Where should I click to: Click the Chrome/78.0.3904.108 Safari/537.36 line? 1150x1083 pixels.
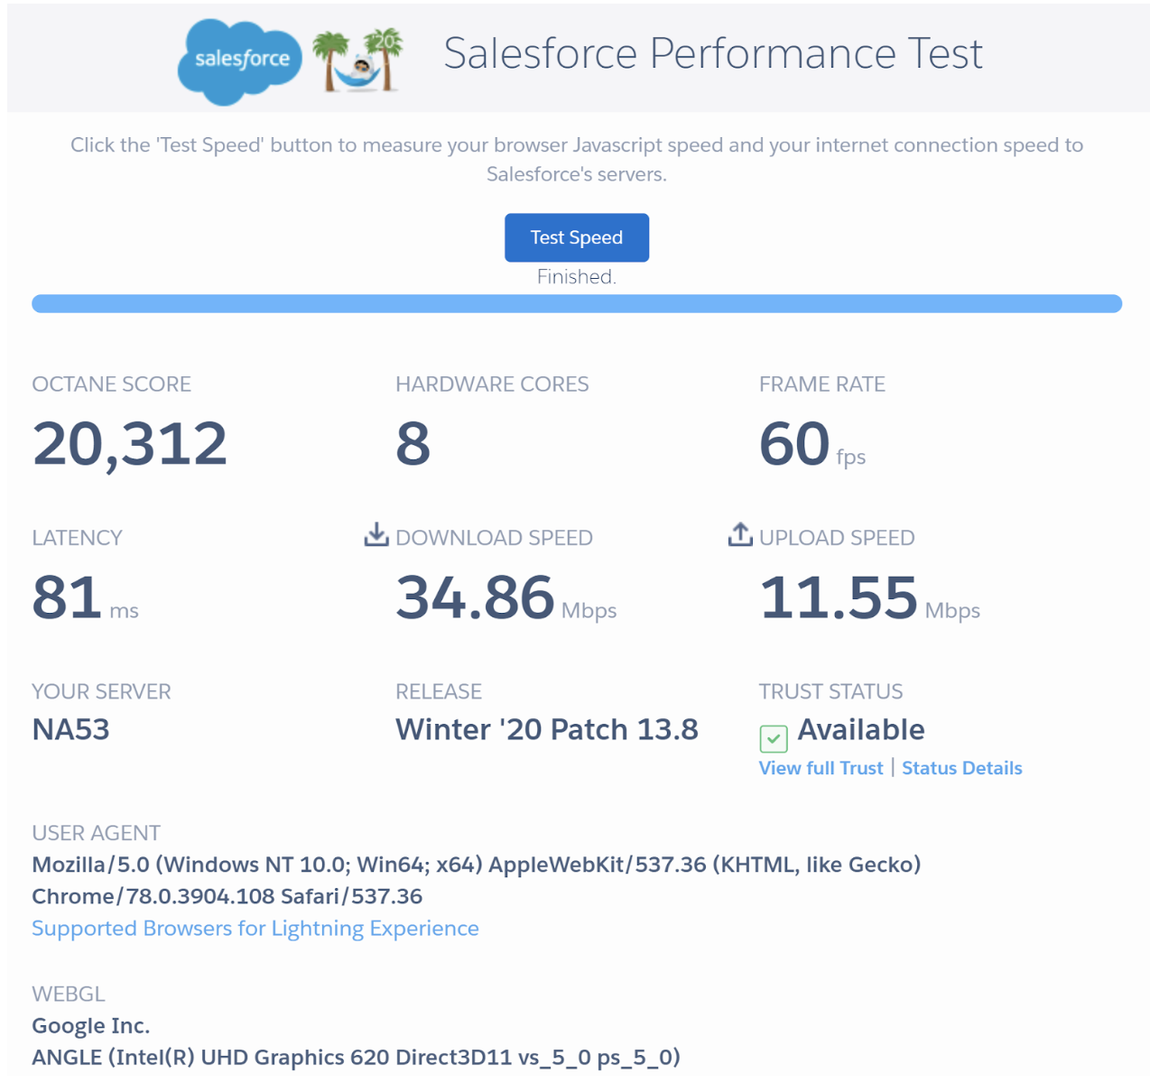(x=227, y=896)
